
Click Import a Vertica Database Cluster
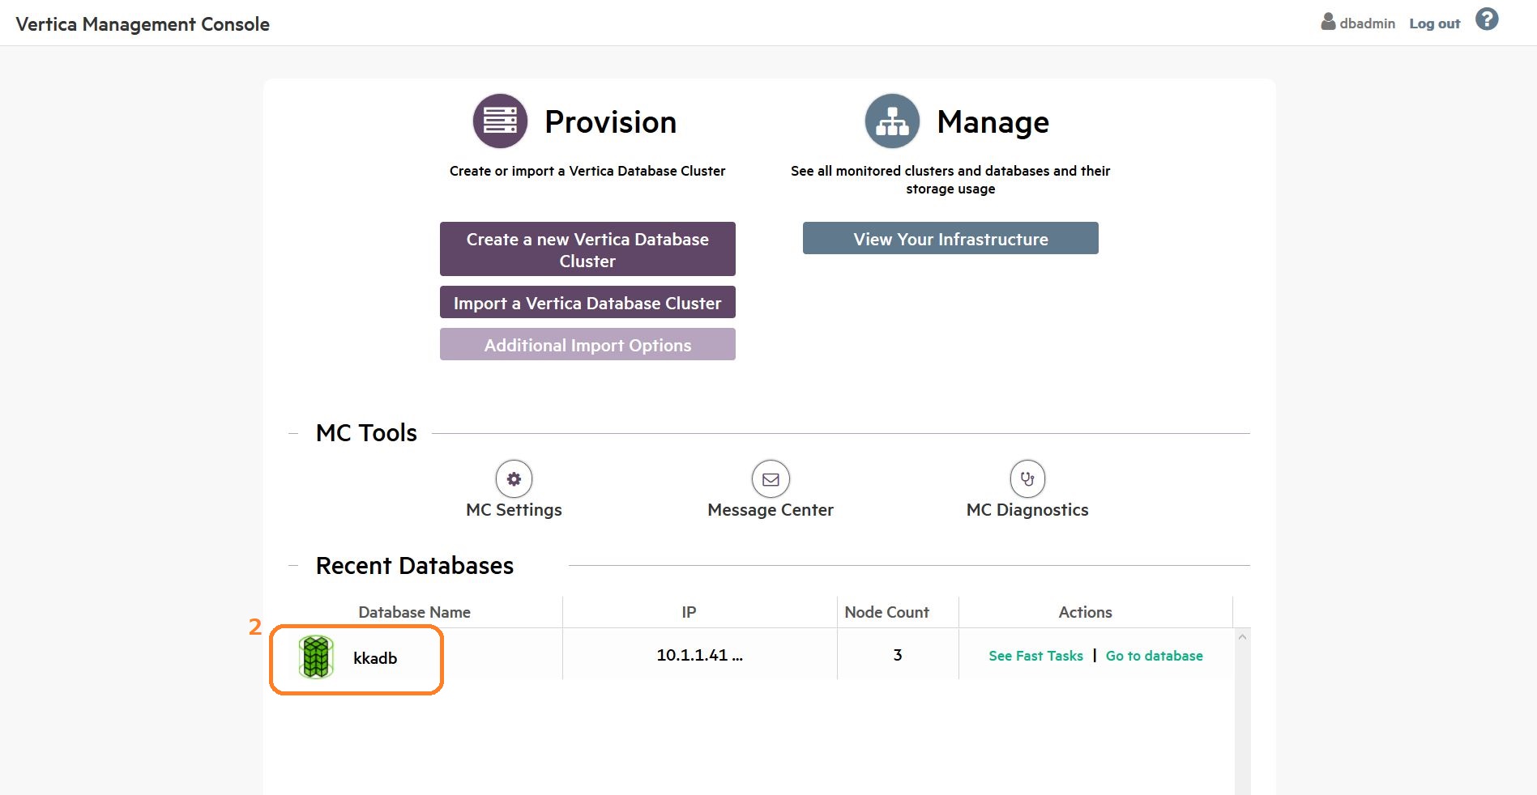coord(587,303)
